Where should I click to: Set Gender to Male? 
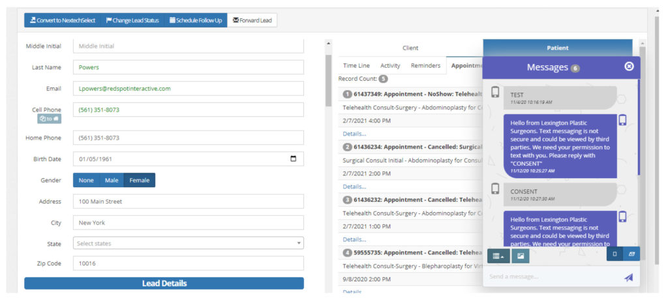pyautogui.click(x=112, y=180)
